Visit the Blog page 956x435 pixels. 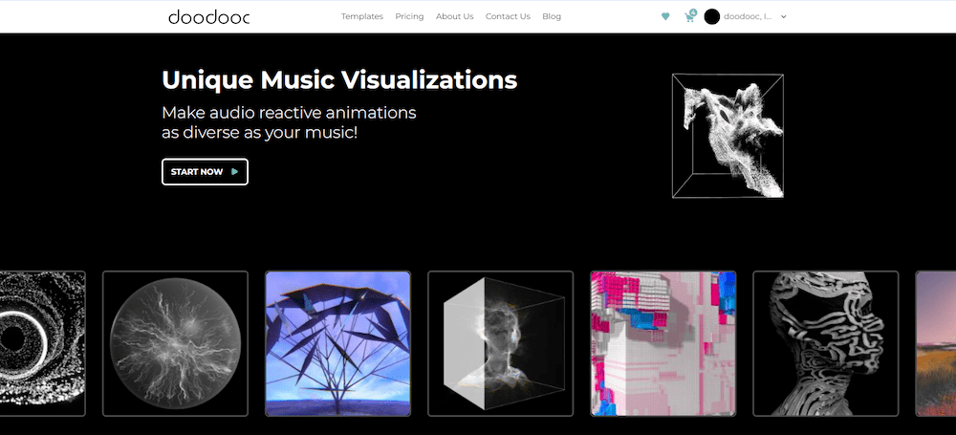(552, 16)
